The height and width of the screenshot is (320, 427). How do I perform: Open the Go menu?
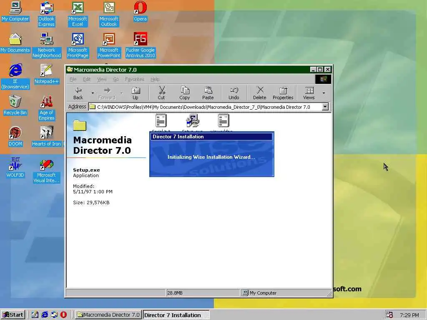click(116, 79)
